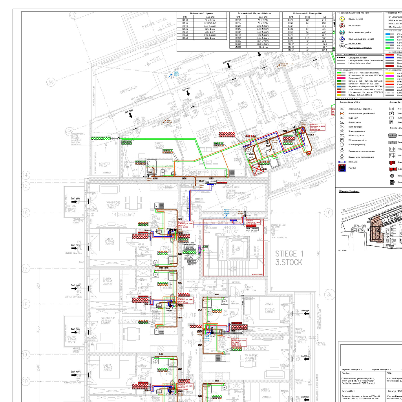Click the orange closed Absperrarmatur valve symbol

pyautogui.click(x=342, y=113)
